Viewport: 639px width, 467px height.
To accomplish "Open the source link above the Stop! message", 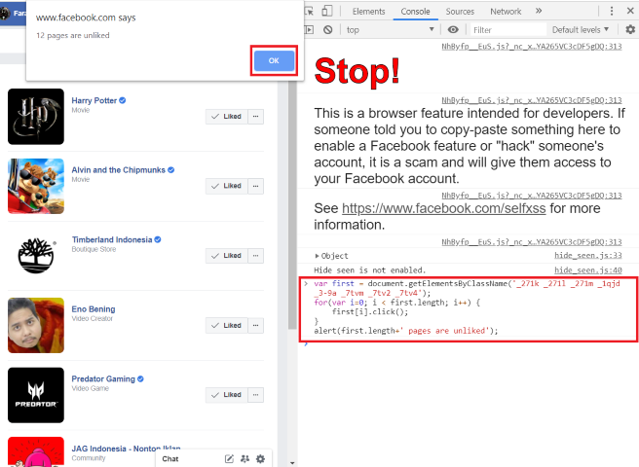I will coord(532,47).
